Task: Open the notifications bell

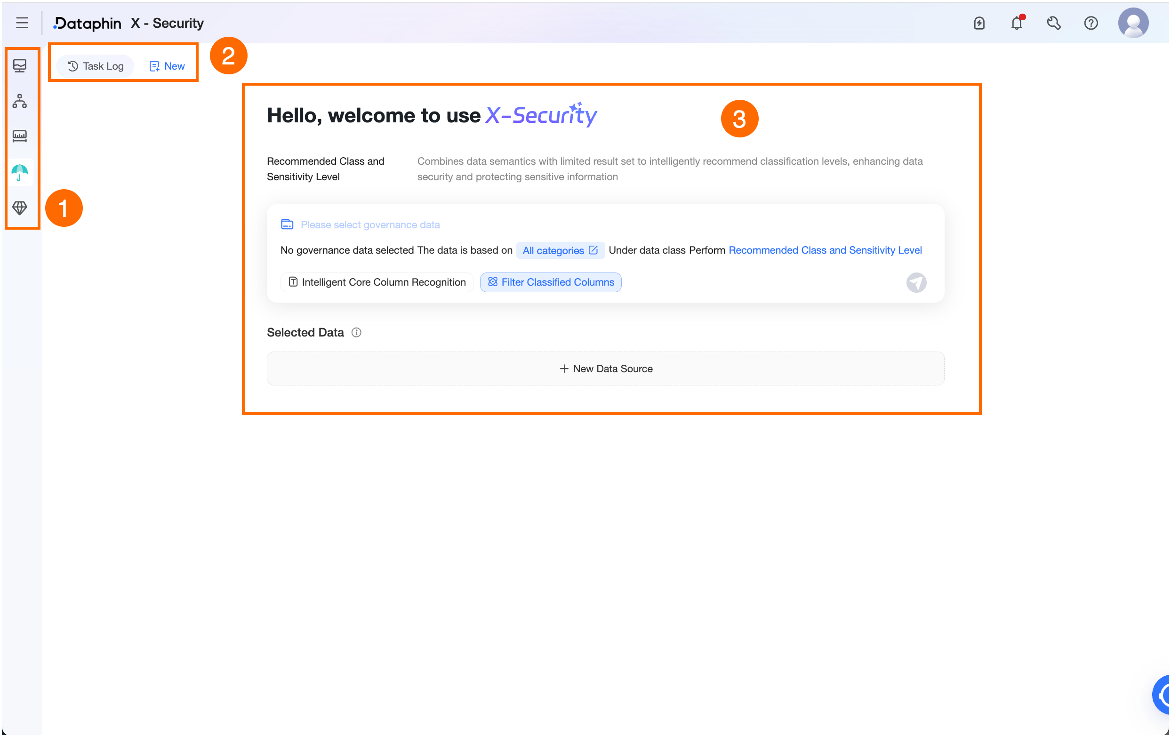Action: [x=1016, y=23]
